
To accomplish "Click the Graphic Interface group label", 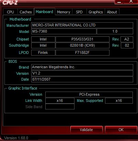I will [x=23, y=88].
